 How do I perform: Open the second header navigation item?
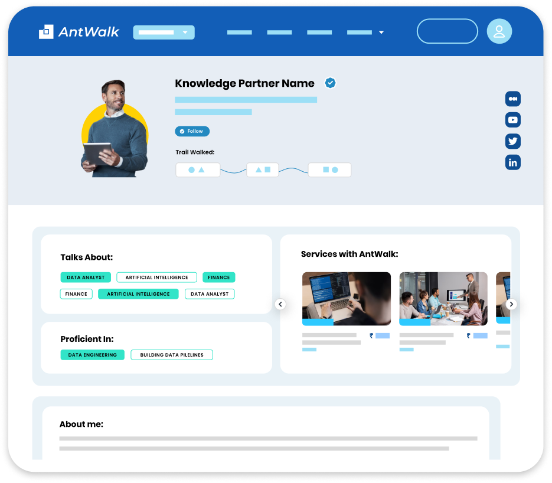coord(279,32)
